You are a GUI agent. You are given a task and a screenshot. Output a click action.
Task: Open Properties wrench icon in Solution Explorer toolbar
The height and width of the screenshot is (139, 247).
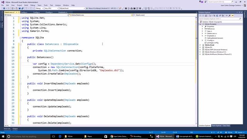pos(230,15)
